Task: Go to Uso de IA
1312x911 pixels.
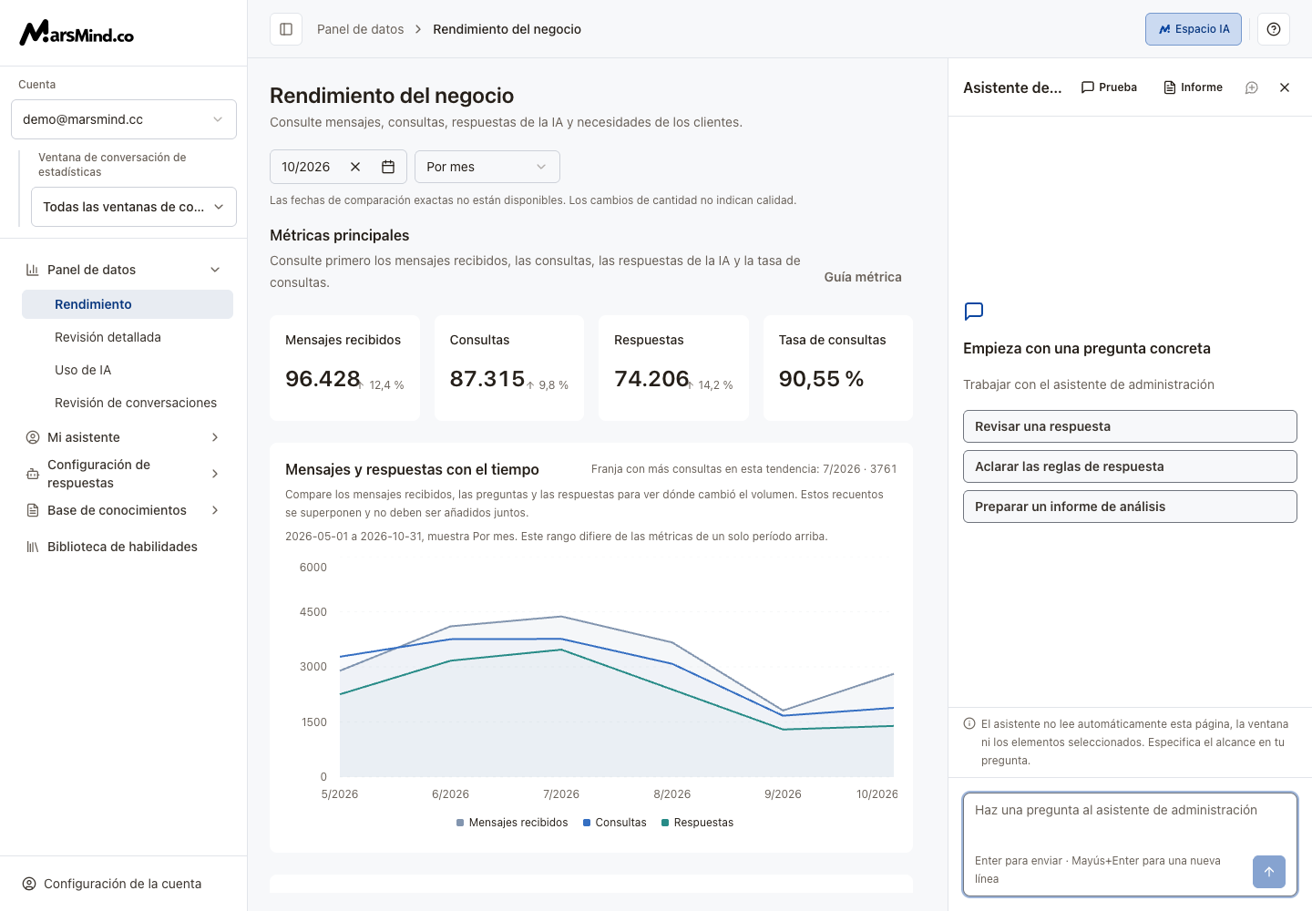Action: click(x=128, y=370)
